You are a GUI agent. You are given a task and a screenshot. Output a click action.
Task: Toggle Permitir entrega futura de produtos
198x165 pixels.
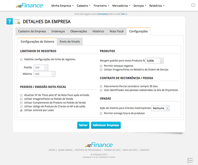pyautogui.click(x=101, y=113)
